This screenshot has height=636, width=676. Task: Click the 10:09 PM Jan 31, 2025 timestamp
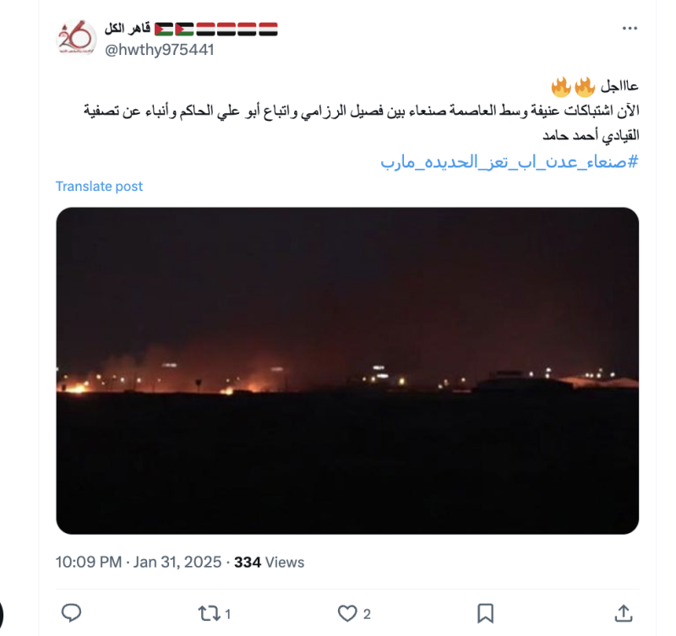point(139,563)
